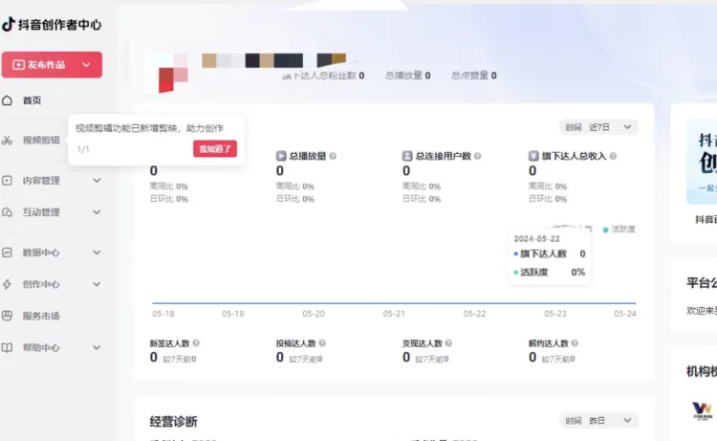Click the 内容管理 play icon

[7, 180]
